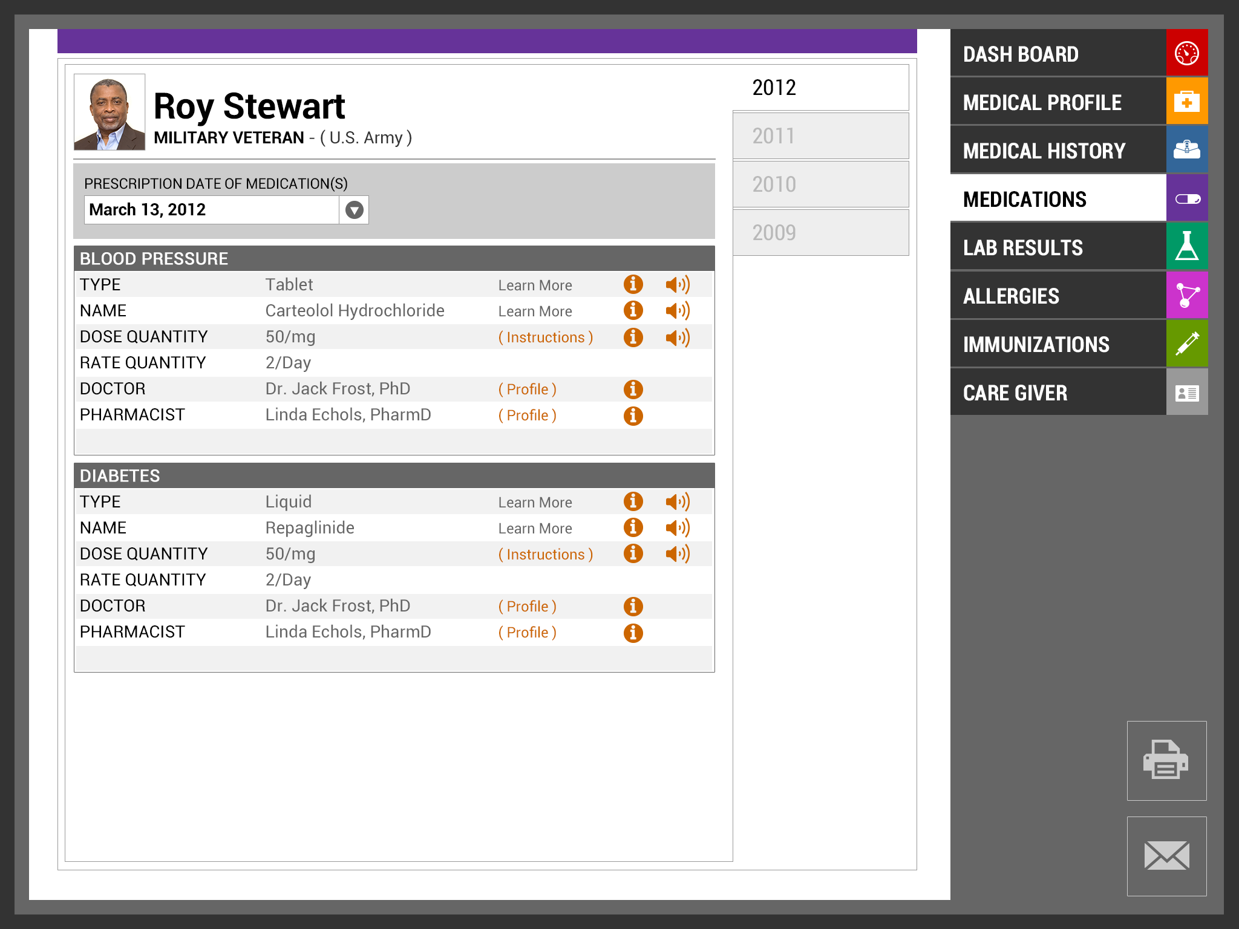Click Instructions link for Blood Pressure dose

pos(545,337)
